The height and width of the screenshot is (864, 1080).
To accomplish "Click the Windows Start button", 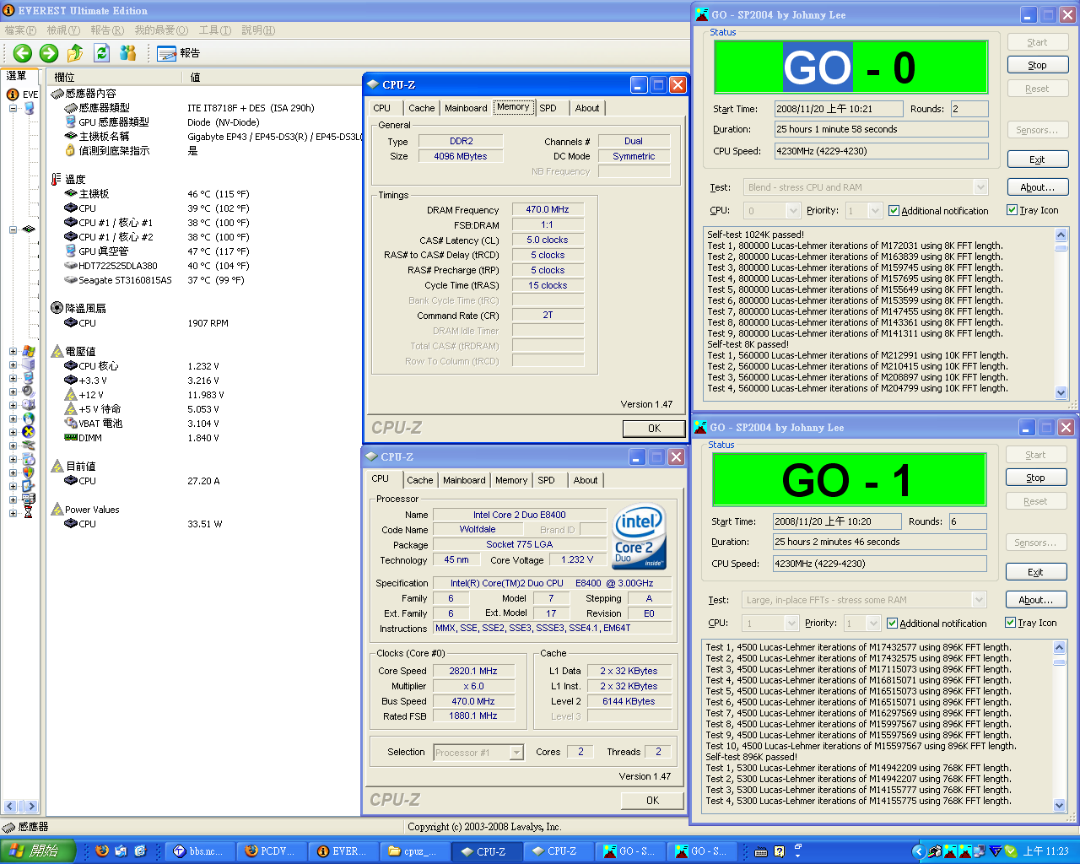I will coord(38,851).
